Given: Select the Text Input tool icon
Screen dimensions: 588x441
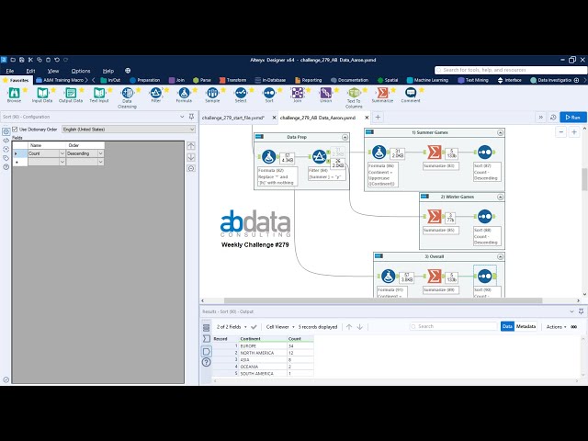Looking at the screenshot, I should 99,93.
